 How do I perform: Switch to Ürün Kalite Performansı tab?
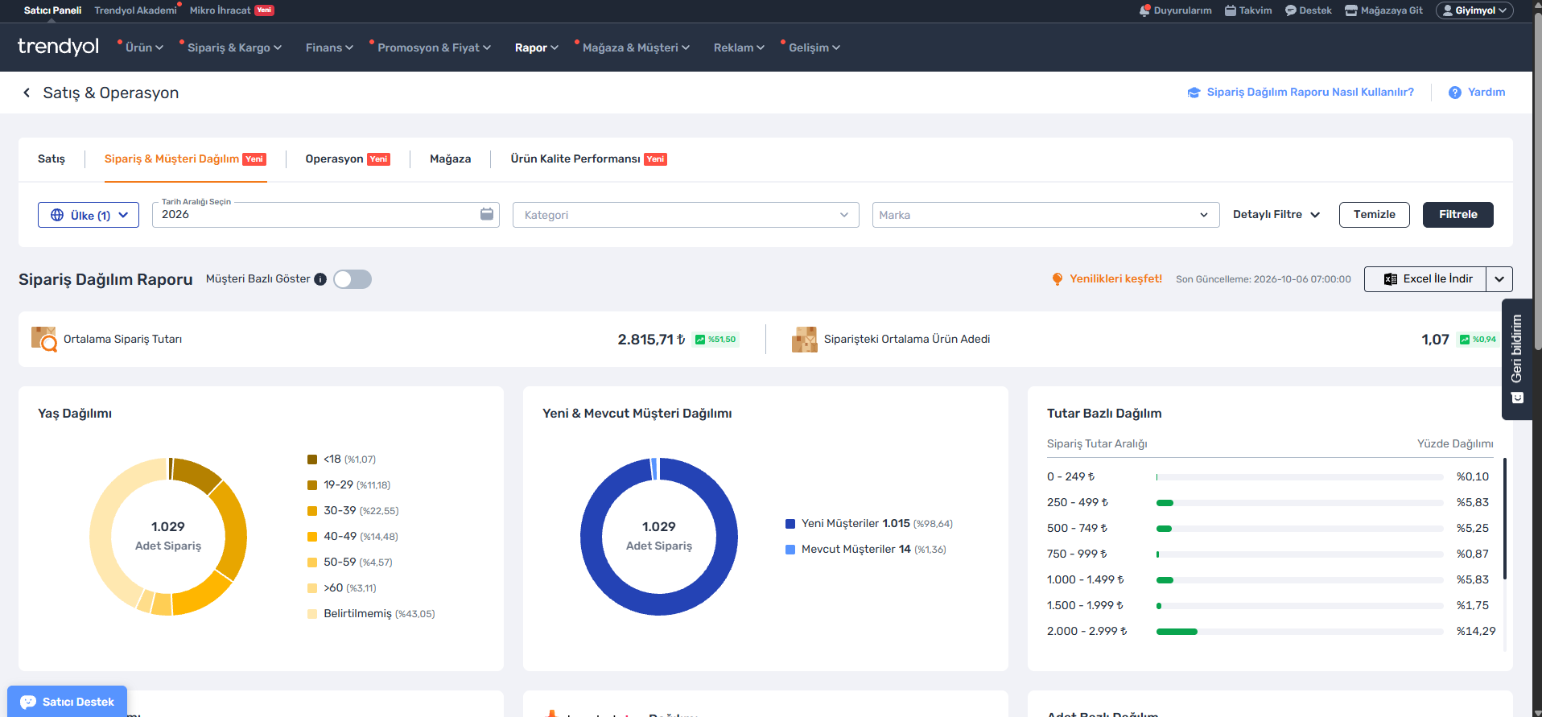coord(588,159)
